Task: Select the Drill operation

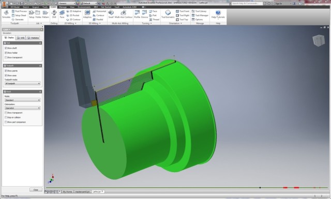Action: click(x=54, y=14)
